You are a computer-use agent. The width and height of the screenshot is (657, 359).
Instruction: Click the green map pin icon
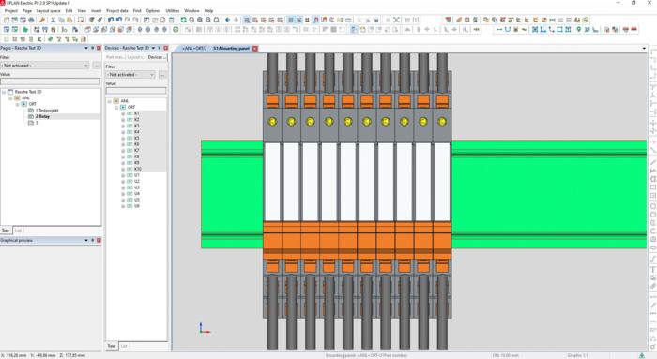[579, 29]
